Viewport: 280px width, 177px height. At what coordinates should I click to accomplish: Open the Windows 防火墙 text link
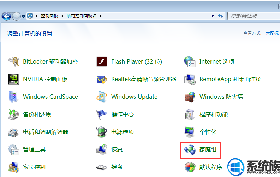[x=221, y=97]
